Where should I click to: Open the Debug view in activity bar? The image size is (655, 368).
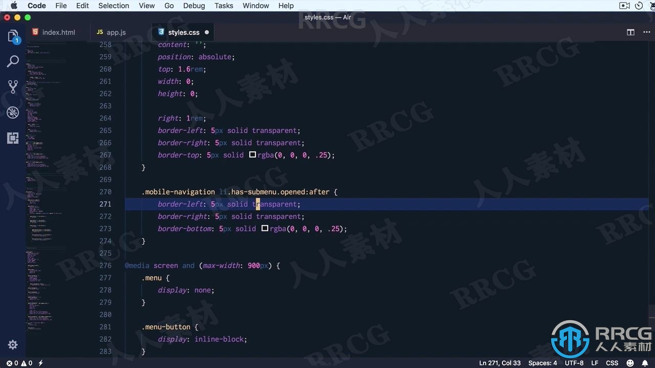coord(13,112)
